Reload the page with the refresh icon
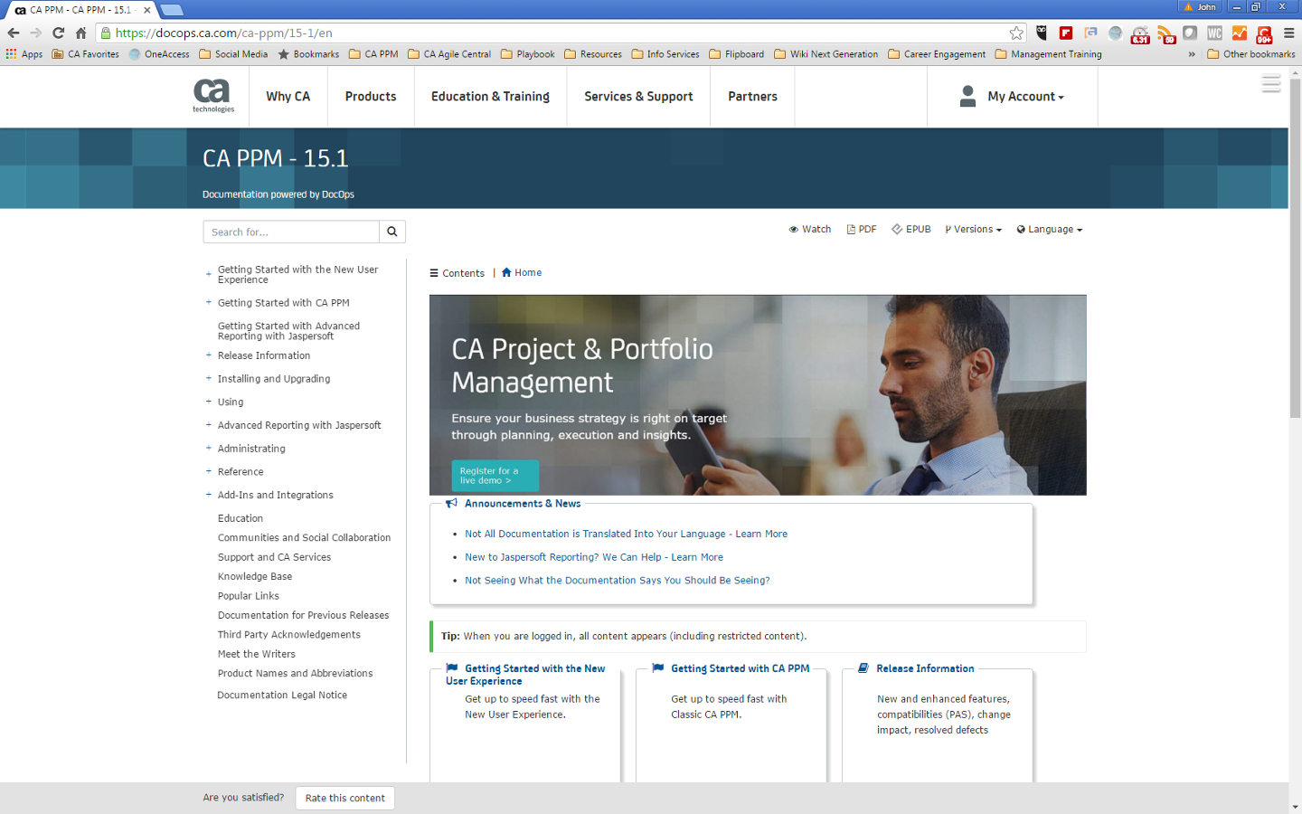Image resolution: width=1302 pixels, height=814 pixels. tap(59, 33)
